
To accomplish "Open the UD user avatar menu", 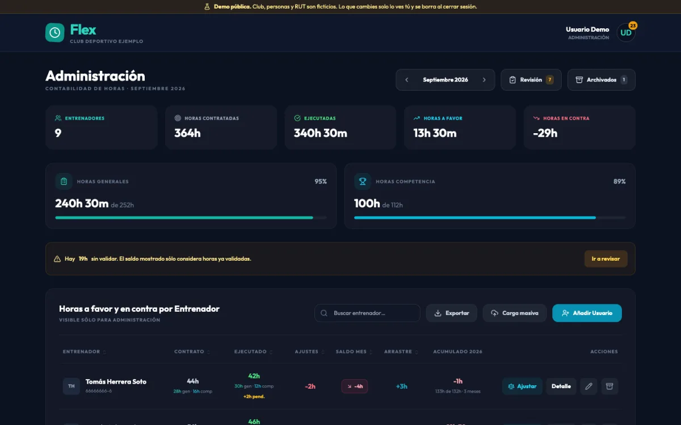I will pyautogui.click(x=626, y=32).
